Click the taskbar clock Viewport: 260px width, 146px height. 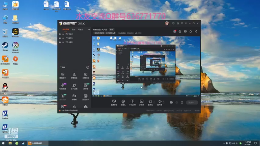pos(248,143)
